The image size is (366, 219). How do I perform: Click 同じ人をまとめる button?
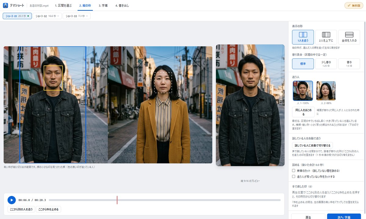(303, 112)
